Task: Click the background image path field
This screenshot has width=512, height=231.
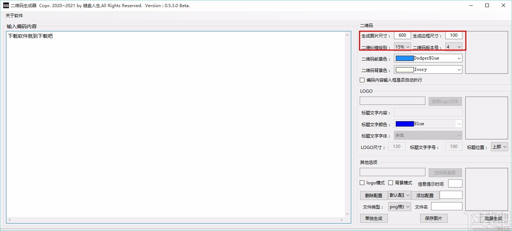Action: (393, 172)
